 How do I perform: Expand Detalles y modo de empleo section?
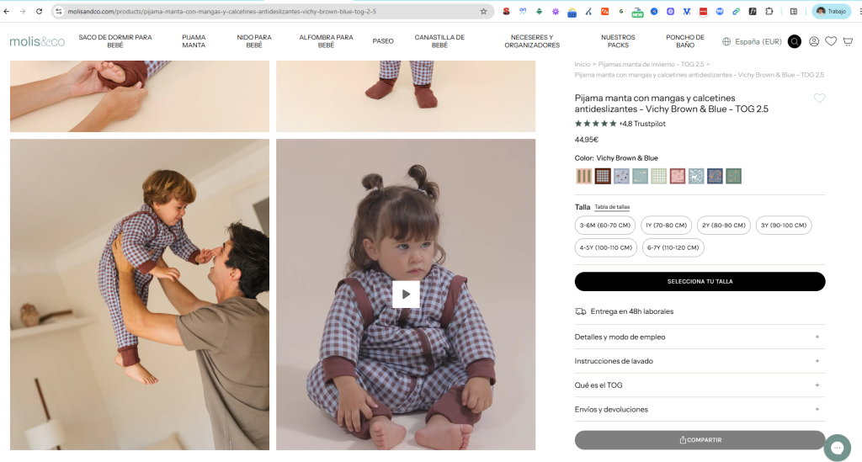tap(700, 337)
